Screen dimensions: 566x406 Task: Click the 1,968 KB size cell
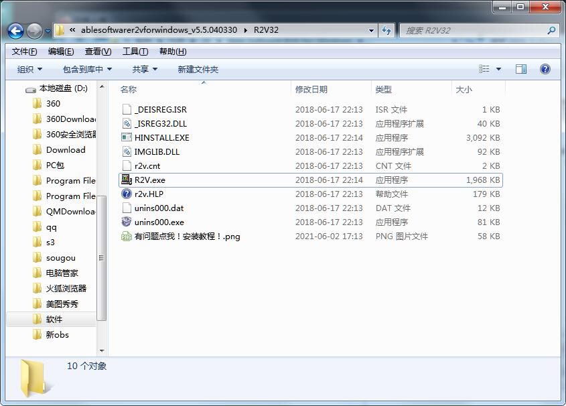click(x=483, y=180)
